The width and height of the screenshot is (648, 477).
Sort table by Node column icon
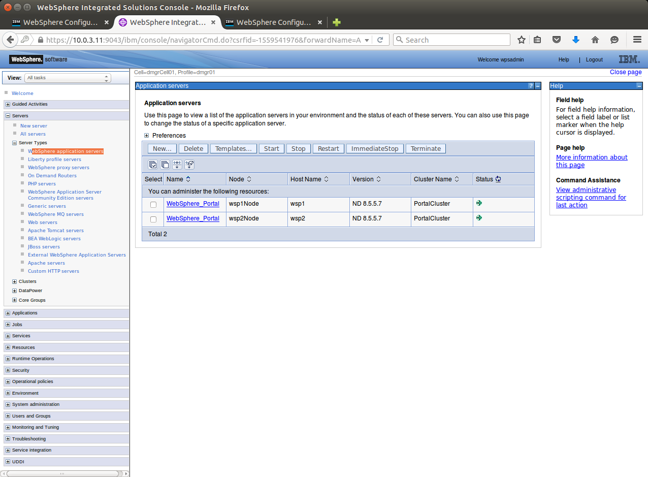[249, 179]
